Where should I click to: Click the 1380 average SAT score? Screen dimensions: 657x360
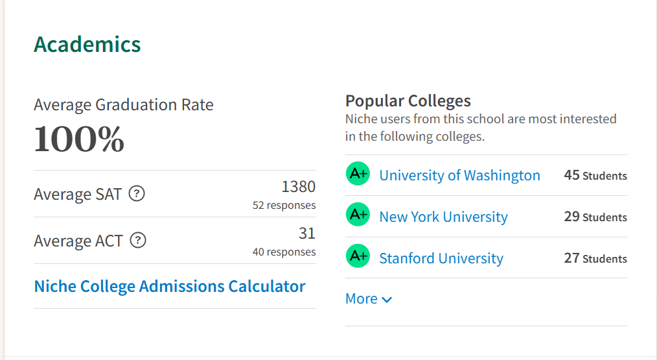coord(298,187)
